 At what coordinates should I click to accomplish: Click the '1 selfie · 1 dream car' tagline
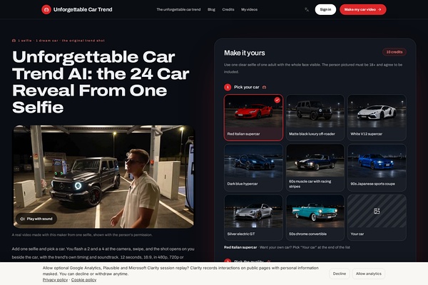[61, 41]
